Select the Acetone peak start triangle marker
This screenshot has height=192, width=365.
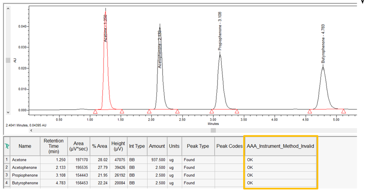(x=95, y=112)
